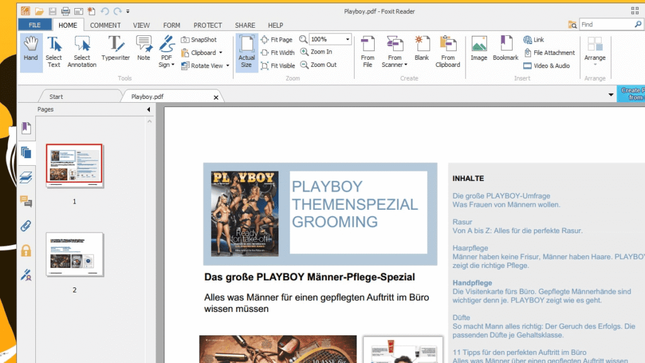Switch to the SHARE ribbon tab
Screen dimensions: 645x363
coord(245,25)
